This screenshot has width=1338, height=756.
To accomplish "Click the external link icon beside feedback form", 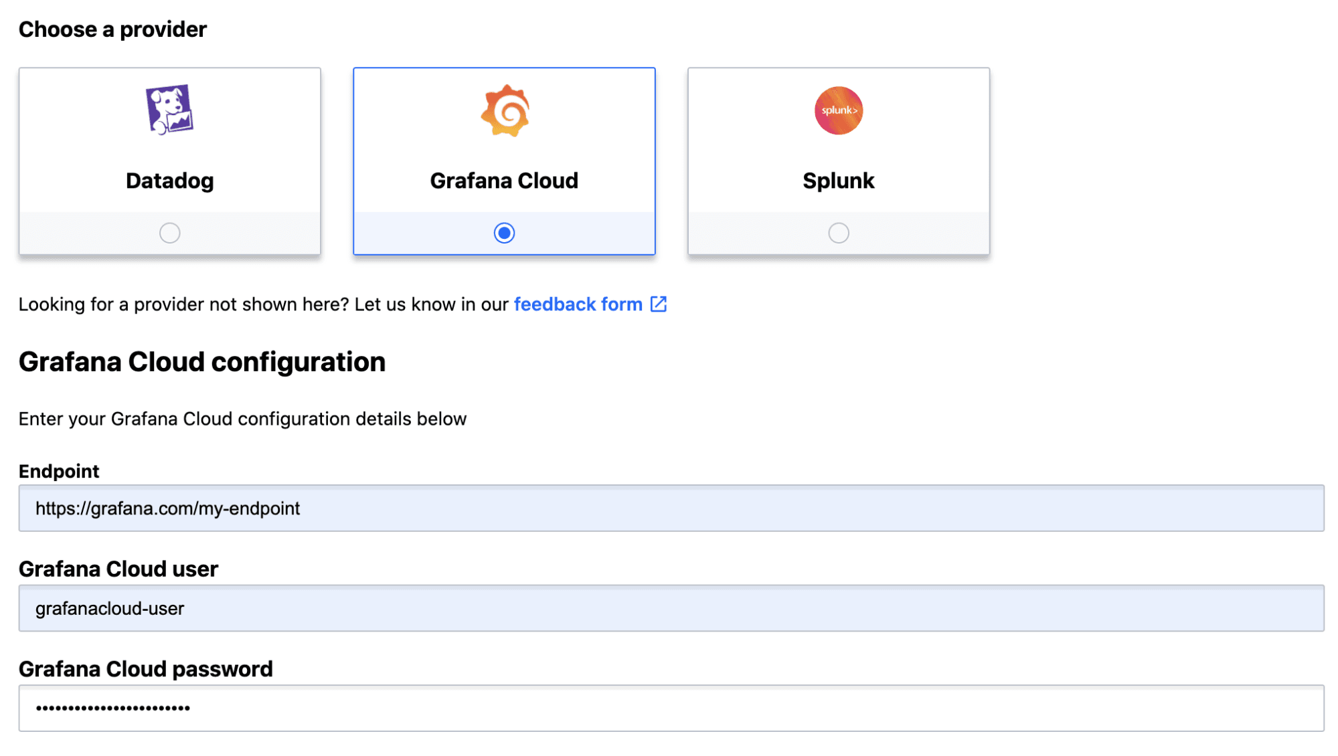I will coord(659,304).
